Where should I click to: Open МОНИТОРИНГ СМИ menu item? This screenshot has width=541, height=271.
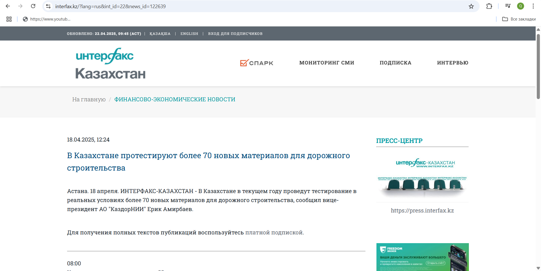coord(327,63)
